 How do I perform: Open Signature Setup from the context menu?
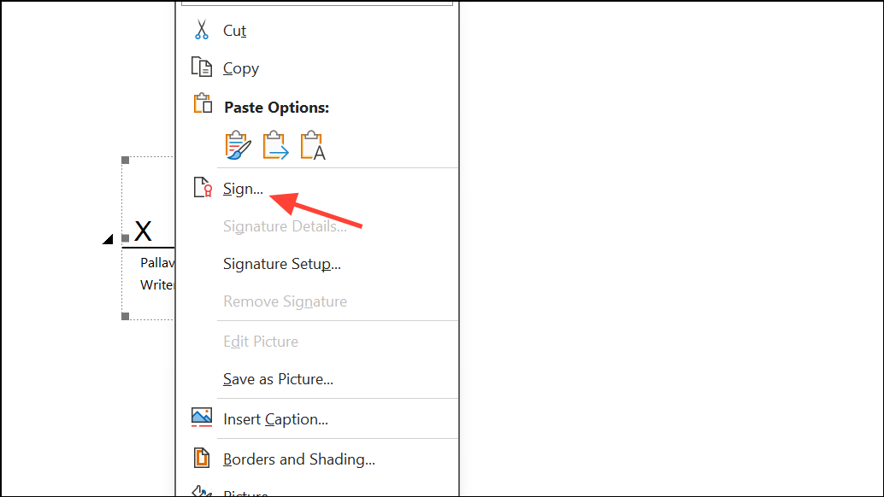[x=281, y=264]
